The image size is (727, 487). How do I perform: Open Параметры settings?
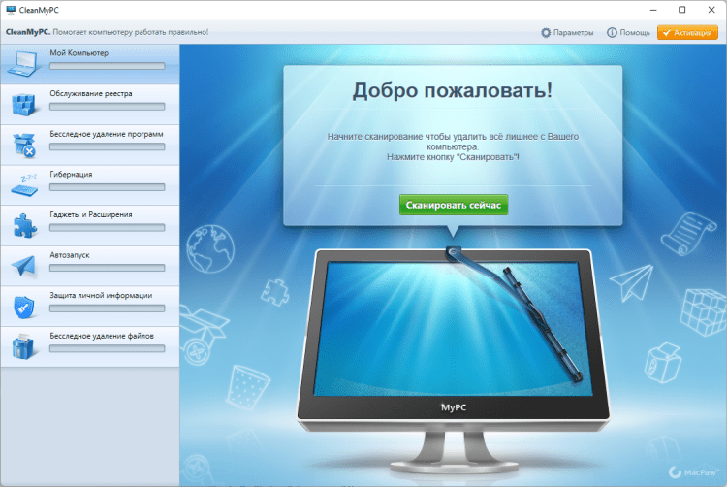pos(567,32)
